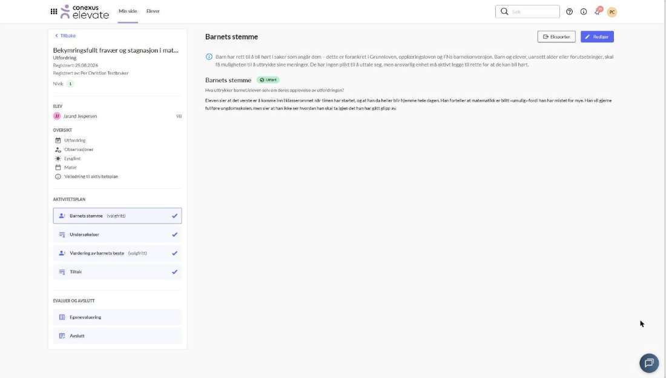Click the Barnets stemme page heading

[231, 37]
